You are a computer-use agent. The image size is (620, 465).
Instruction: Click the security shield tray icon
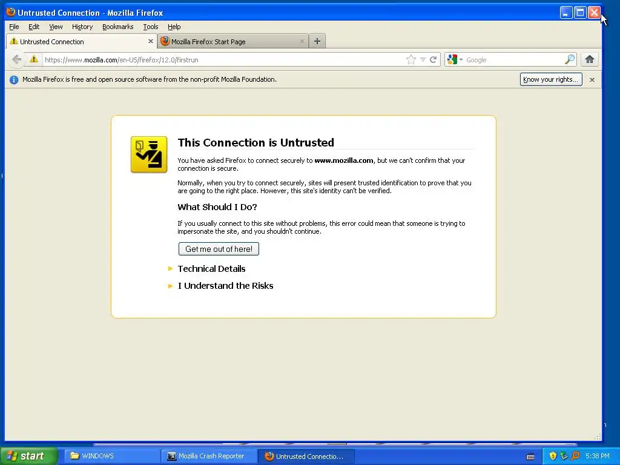tap(553, 456)
